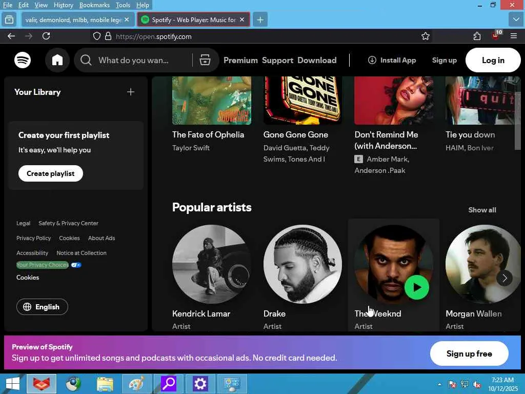Viewport: 525px width, 394px height.
Task: Click the Support link
Action: click(x=277, y=61)
